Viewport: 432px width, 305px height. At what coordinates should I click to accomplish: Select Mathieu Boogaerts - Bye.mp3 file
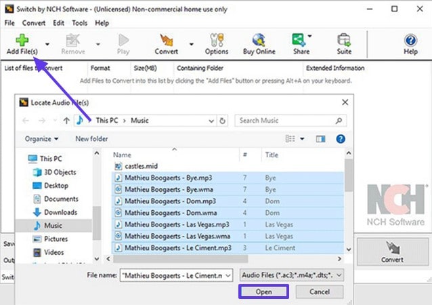click(x=228, y=178)
